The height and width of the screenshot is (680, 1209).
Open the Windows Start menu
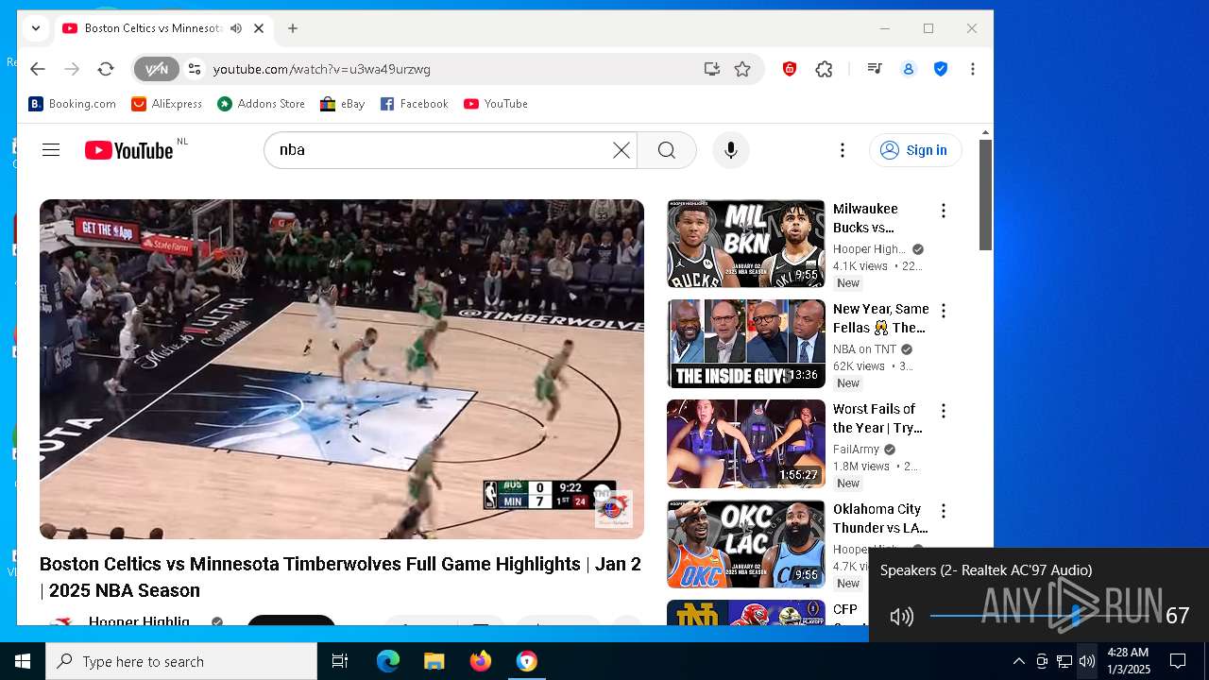click(x=23, y=661)
